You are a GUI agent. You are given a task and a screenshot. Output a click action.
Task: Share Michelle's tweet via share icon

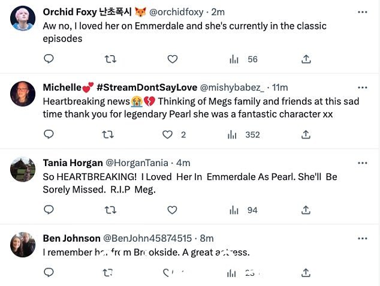pos(306,134)
